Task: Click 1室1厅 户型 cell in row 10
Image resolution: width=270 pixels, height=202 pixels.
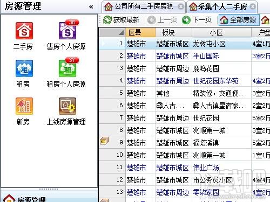Action: tap(261, 155)
